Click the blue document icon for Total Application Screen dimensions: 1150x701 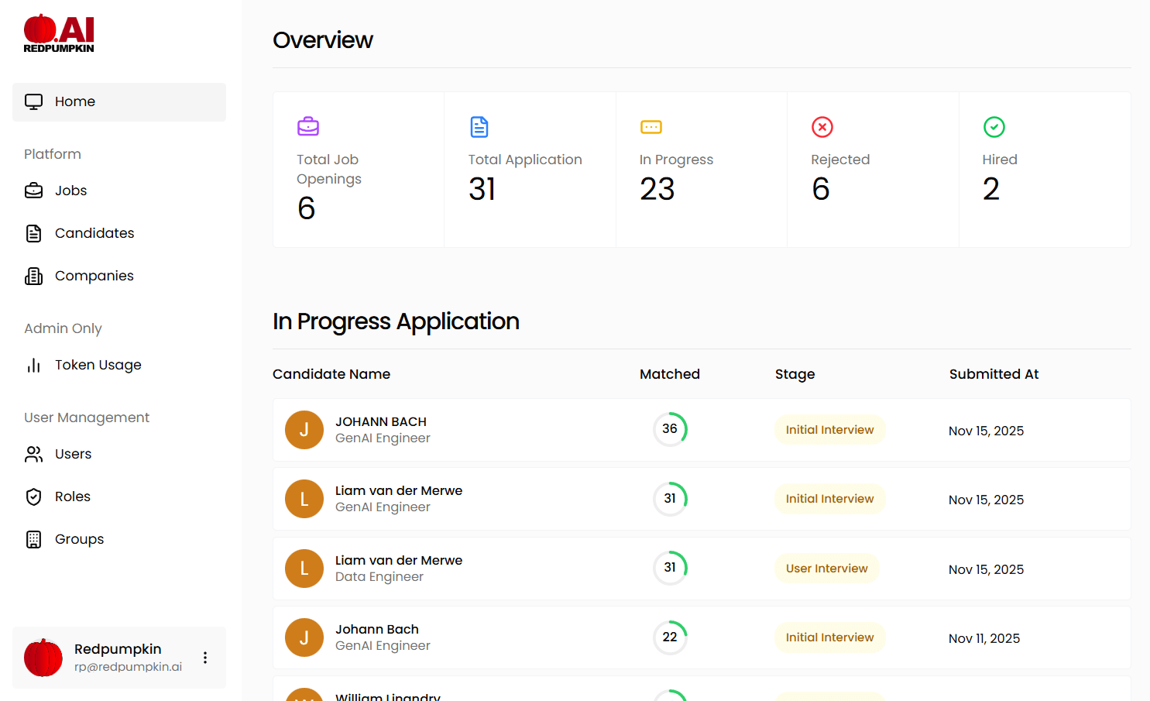479,126
